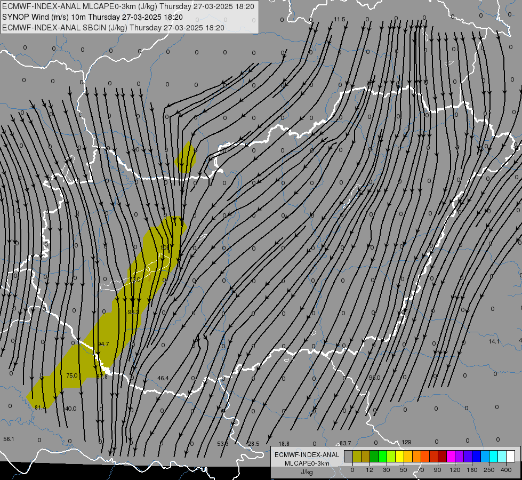This screenshot has height=480, width=522.
Task: Click the 94.7 value on the map
Action: (103, 344)
